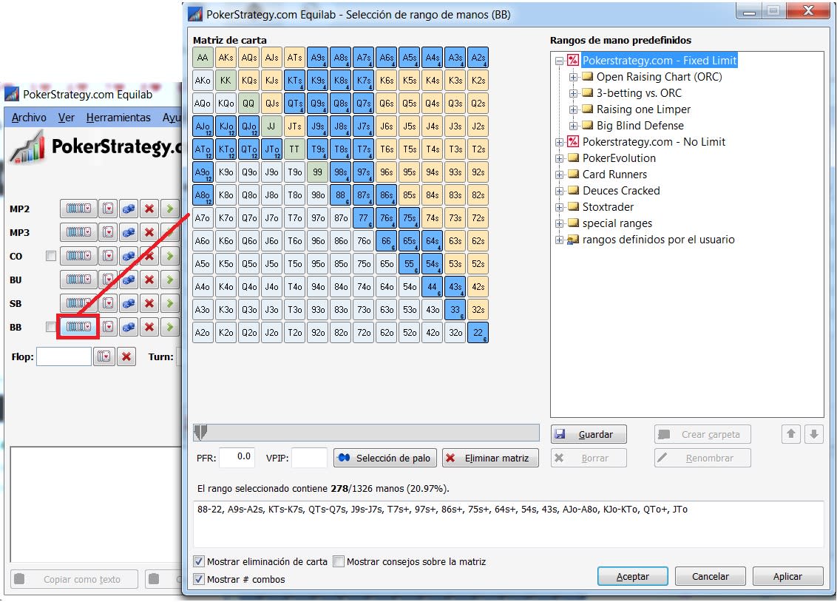The image size is (837, 602).
Task: Click the Cancelar button
Action: click(x=710, y=576)
